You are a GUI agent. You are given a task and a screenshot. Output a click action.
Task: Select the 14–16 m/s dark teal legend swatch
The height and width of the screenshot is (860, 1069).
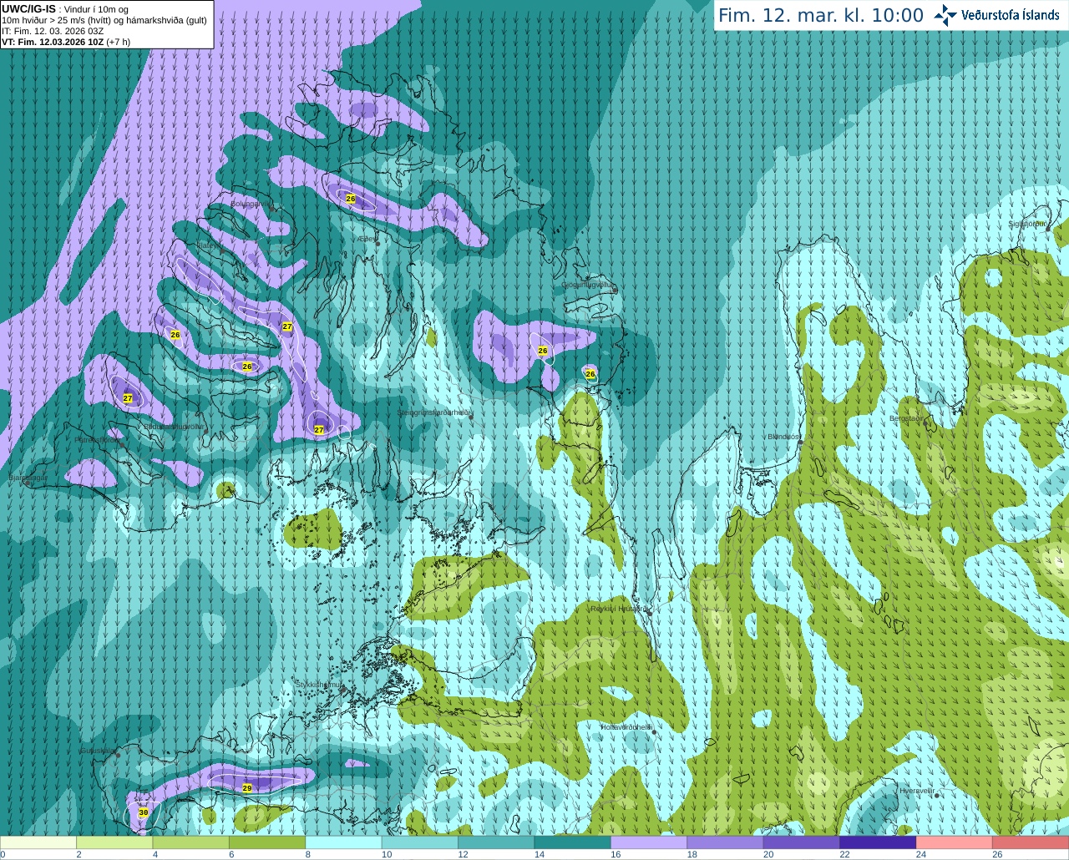pyautogui.click(x=573, y=842)
